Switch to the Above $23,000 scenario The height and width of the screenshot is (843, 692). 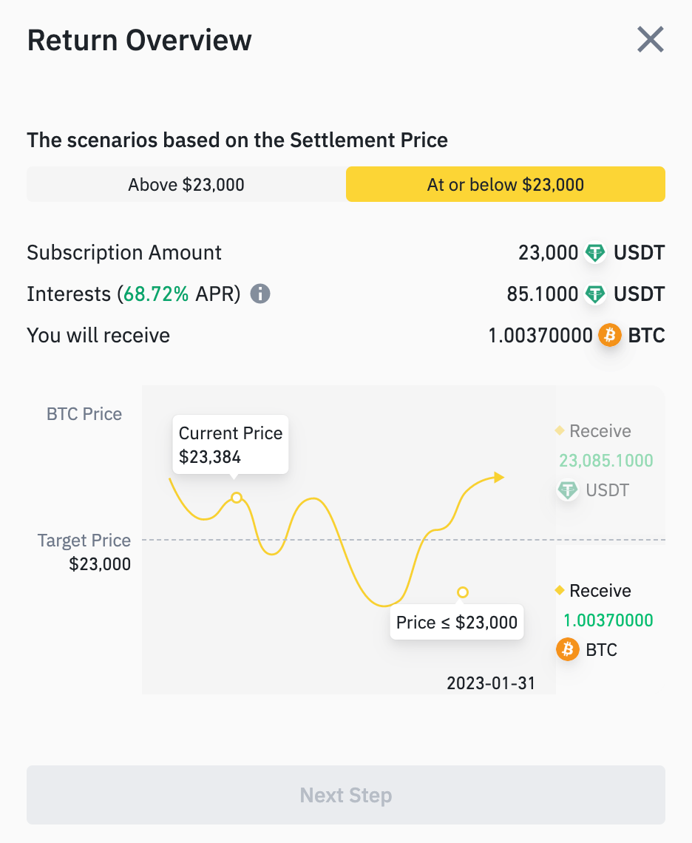[x=186, y=184]
